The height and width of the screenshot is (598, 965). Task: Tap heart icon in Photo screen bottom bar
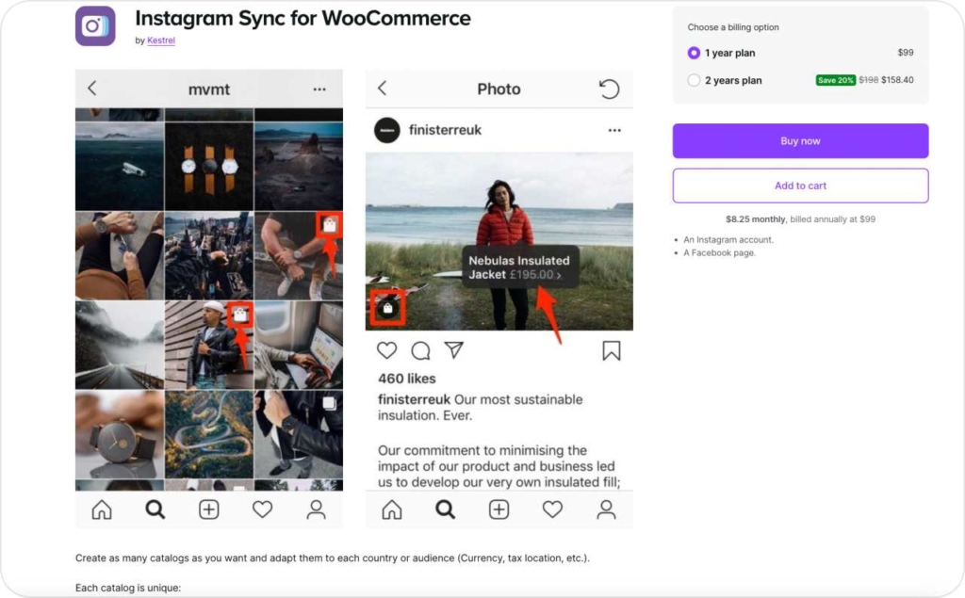(552, 509)
